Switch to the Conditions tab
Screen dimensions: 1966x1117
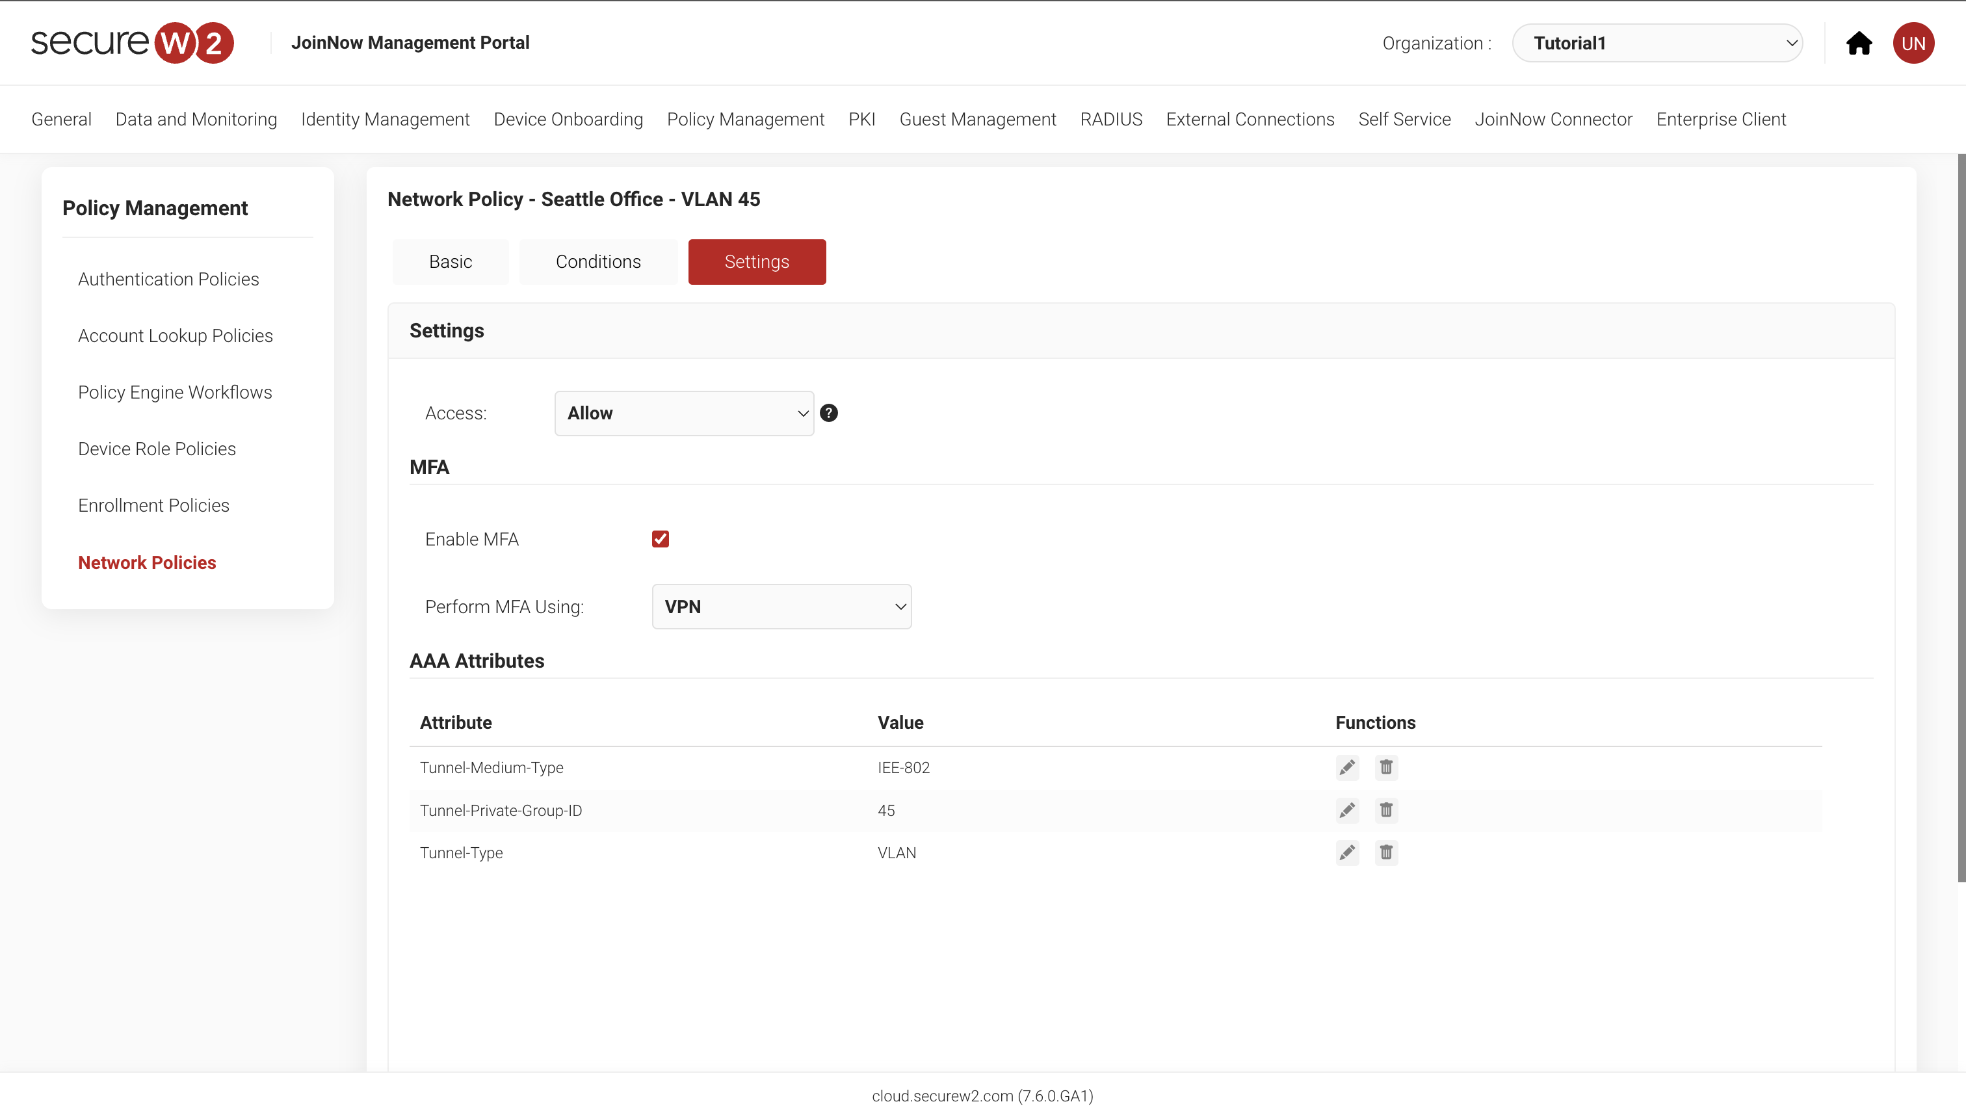click(x=598, y=261)
